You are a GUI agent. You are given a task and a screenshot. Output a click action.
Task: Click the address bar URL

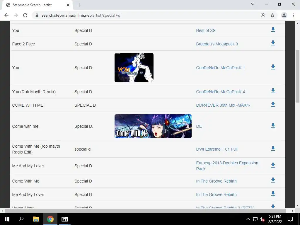click(81, 15)
